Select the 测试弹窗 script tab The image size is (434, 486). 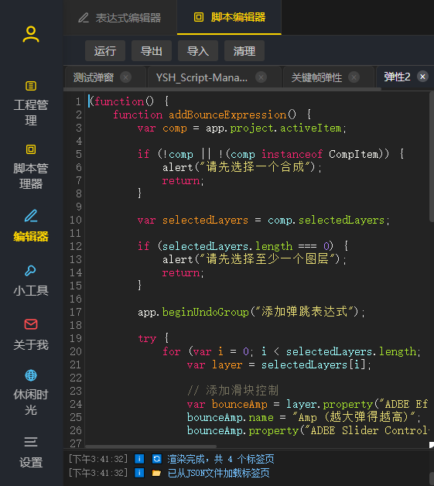[x=94, y=77]
